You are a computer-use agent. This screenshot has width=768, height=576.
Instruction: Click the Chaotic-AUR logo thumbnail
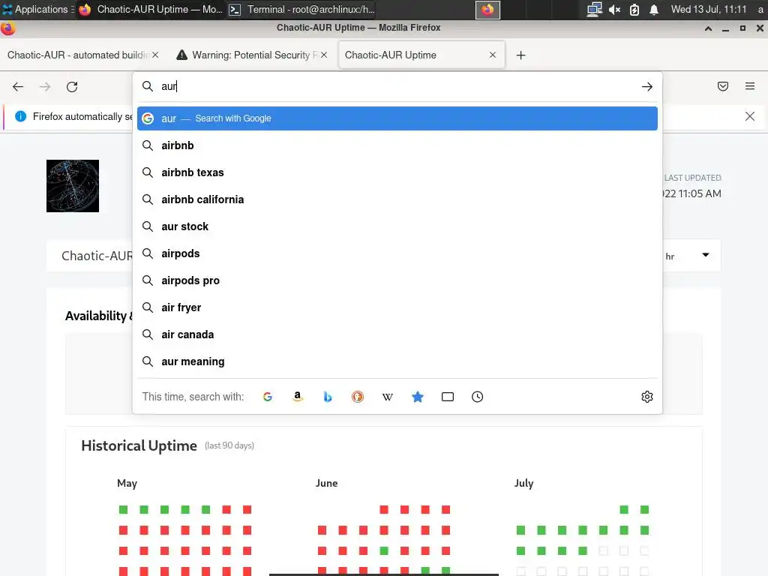click(x=73, y=186)
